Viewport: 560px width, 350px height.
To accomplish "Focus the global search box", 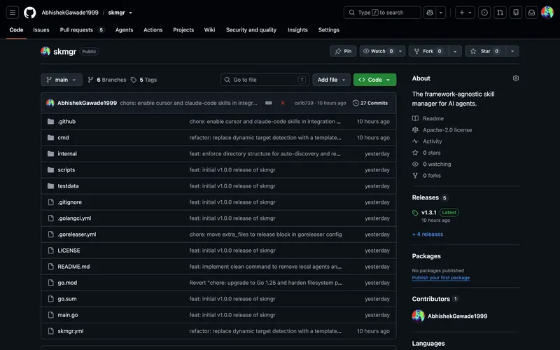I will coord(382,13).
